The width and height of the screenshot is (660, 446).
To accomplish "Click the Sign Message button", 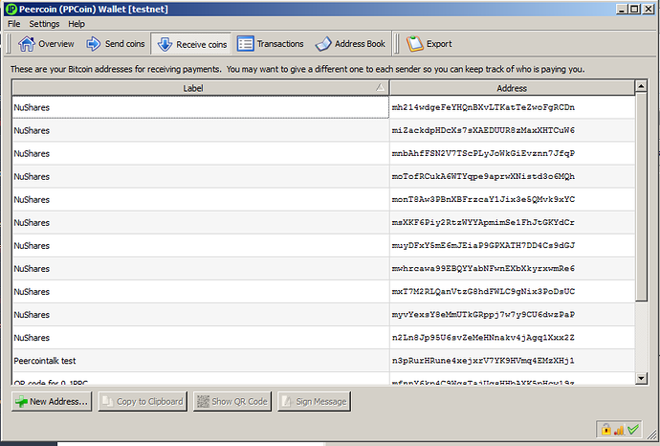I will [x=314, y=401].
